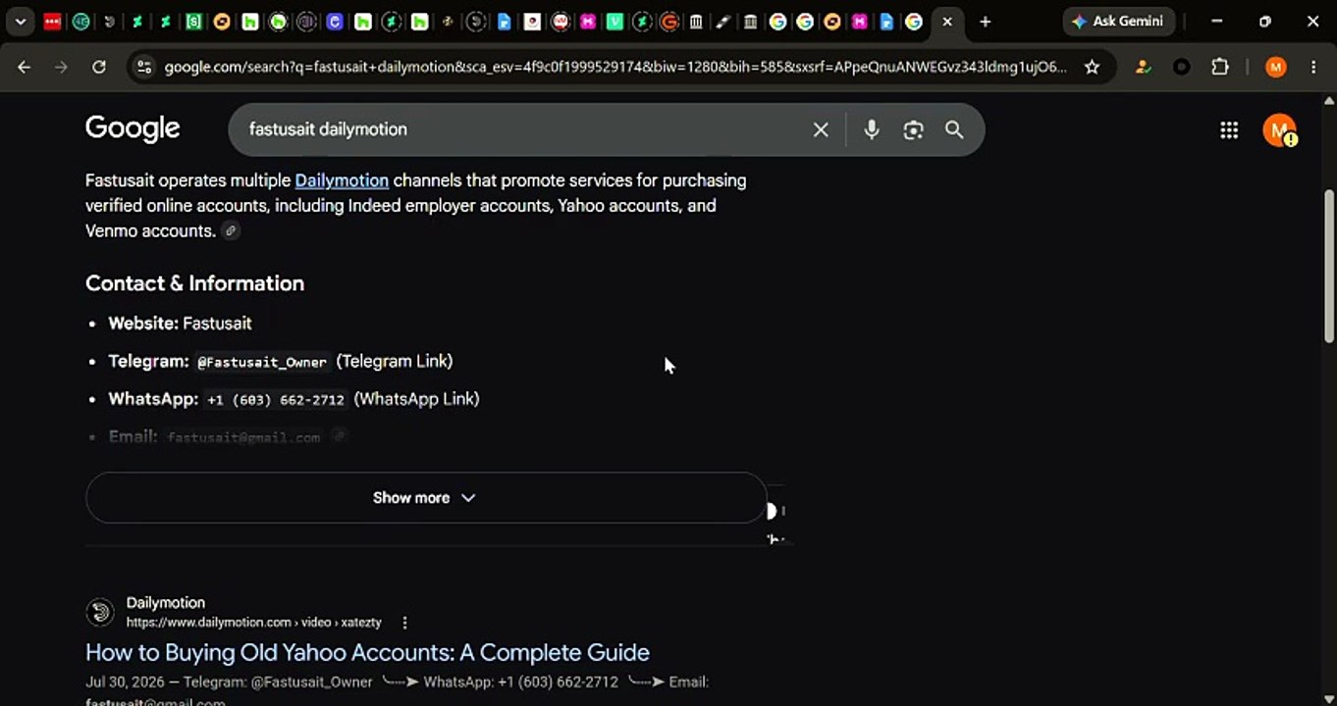Open the Google account avatar
The image size is (1337, 706).
pyautogui.click(x=1279, y=129)
